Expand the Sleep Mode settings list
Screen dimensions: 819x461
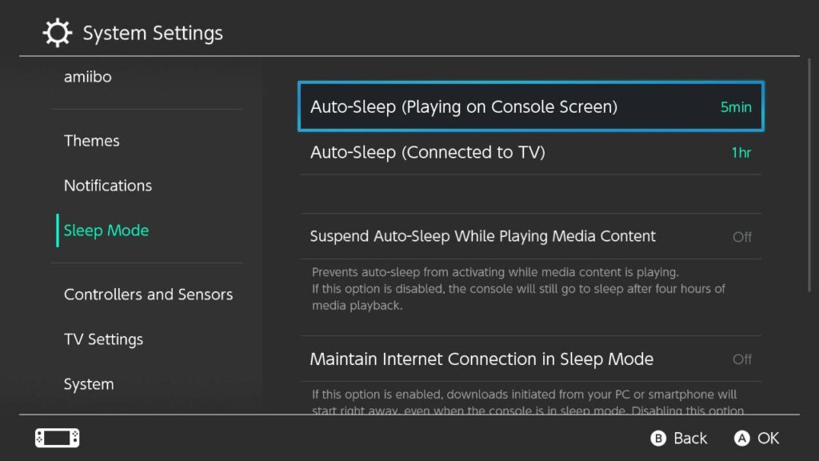pos(106,230)
